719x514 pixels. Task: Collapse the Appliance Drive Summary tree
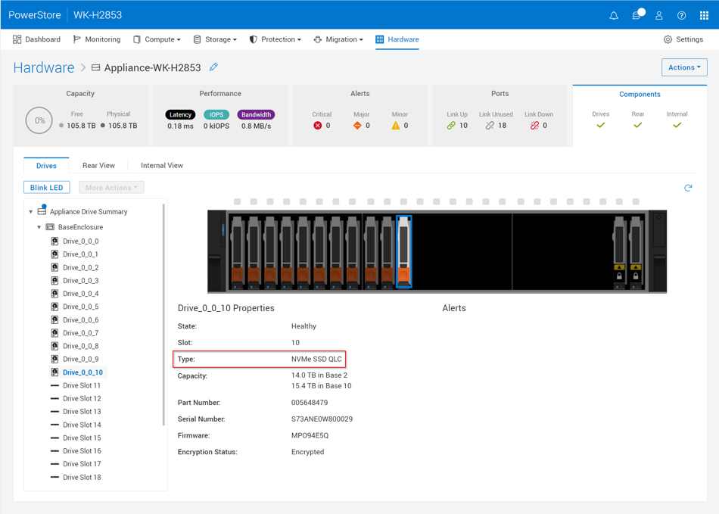coord(30,211)
